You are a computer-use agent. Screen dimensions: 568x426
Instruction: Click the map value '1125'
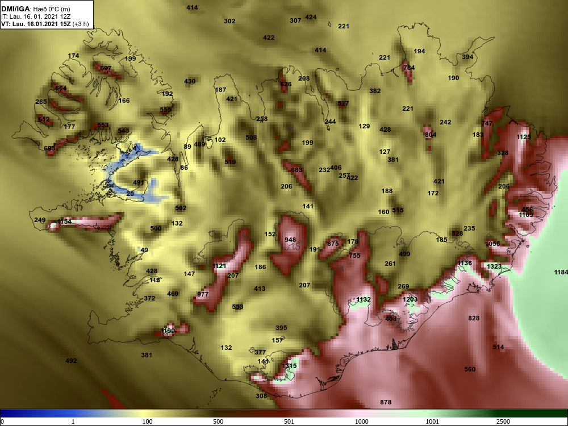click(524, 137)
